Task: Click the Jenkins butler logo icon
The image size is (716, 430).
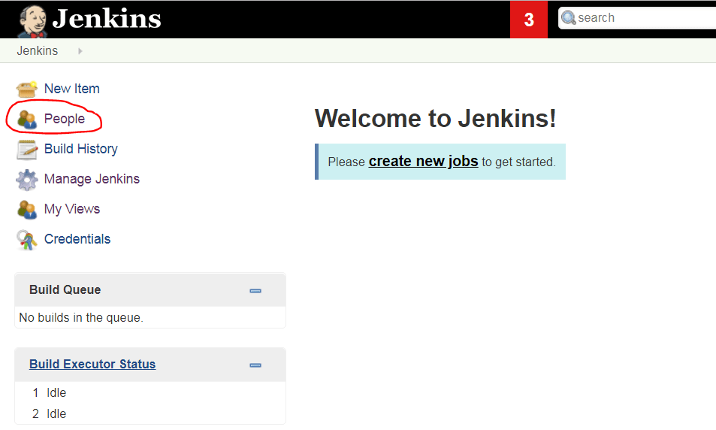Action: point(32,21)
